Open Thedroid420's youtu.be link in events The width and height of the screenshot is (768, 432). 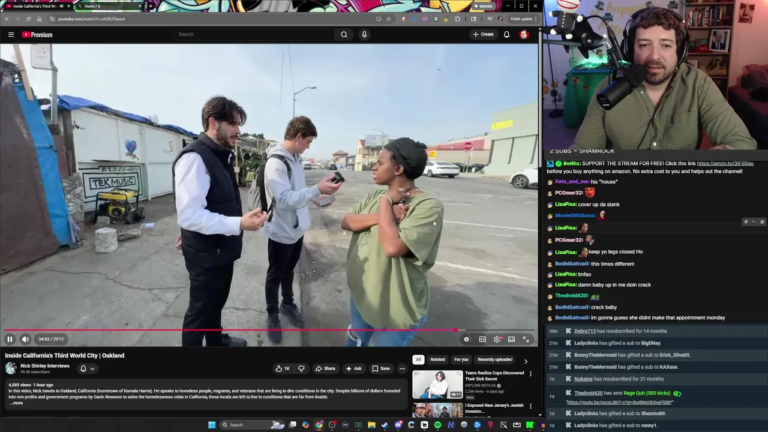pyautogui.click(x=620, y=403)
